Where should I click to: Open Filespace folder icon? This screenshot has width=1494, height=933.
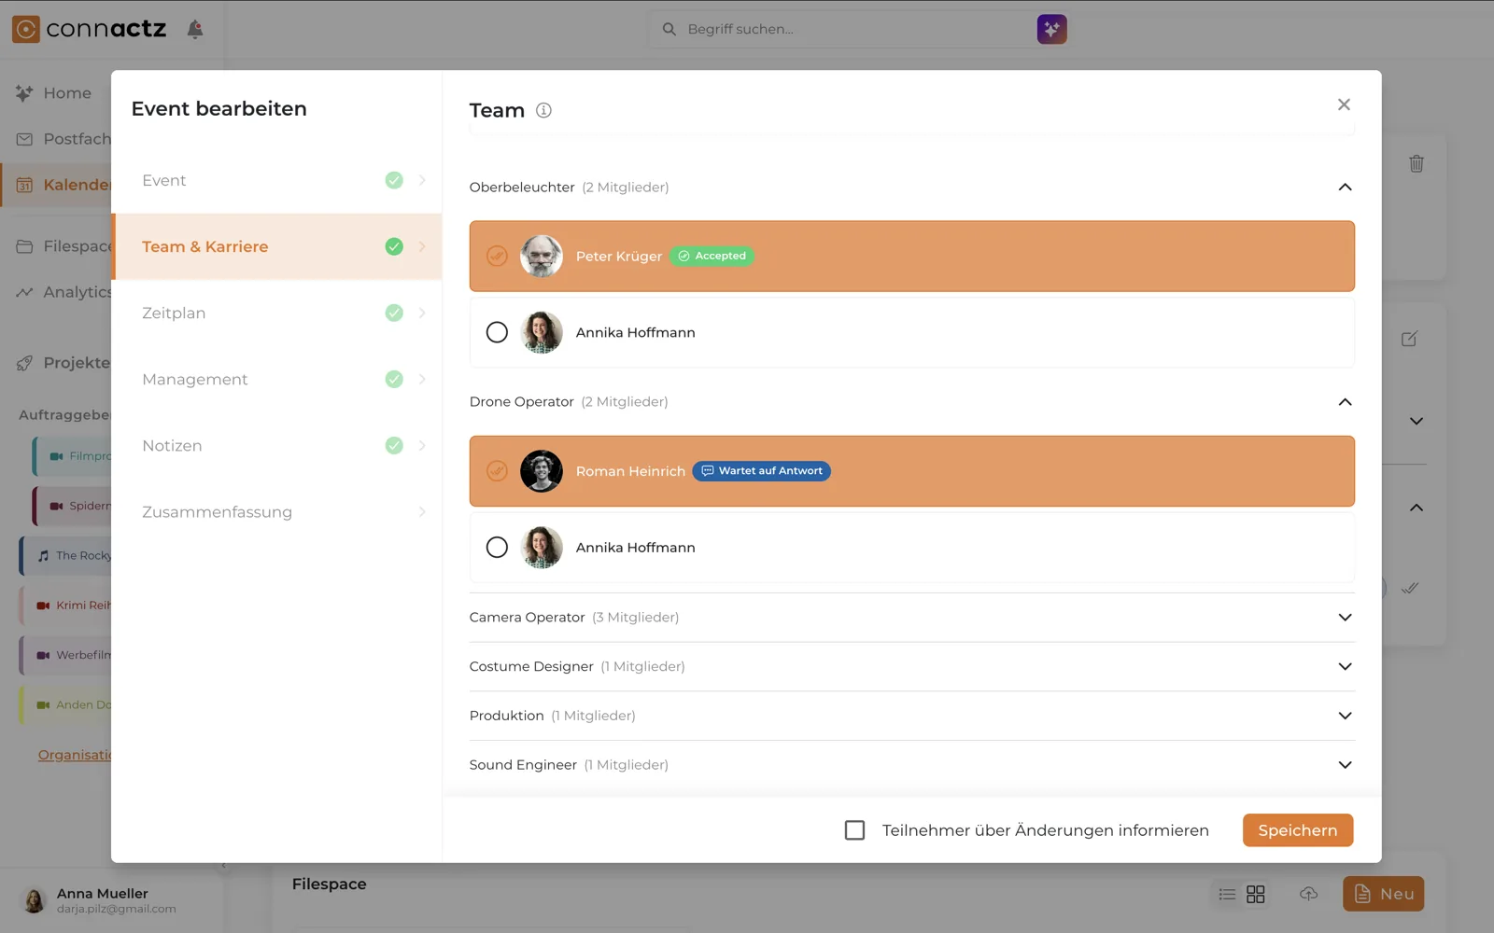point(25,246)
